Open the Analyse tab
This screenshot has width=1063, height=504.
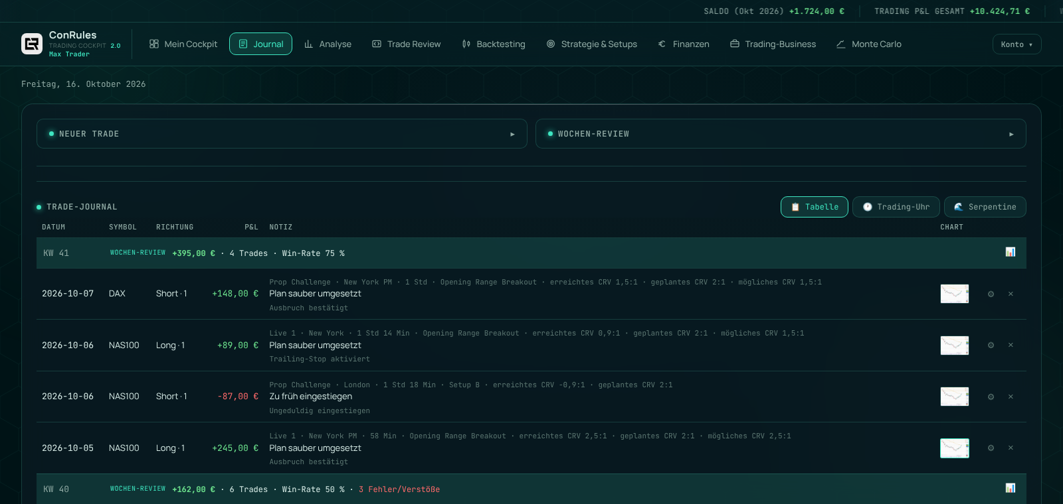coord(328,44)
